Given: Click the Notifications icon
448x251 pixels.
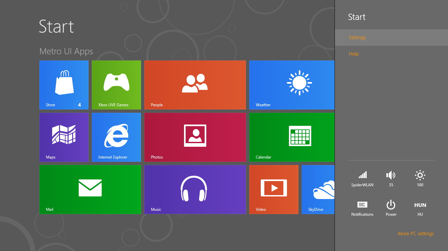Looking at the screenshot, I should point(362,205).
